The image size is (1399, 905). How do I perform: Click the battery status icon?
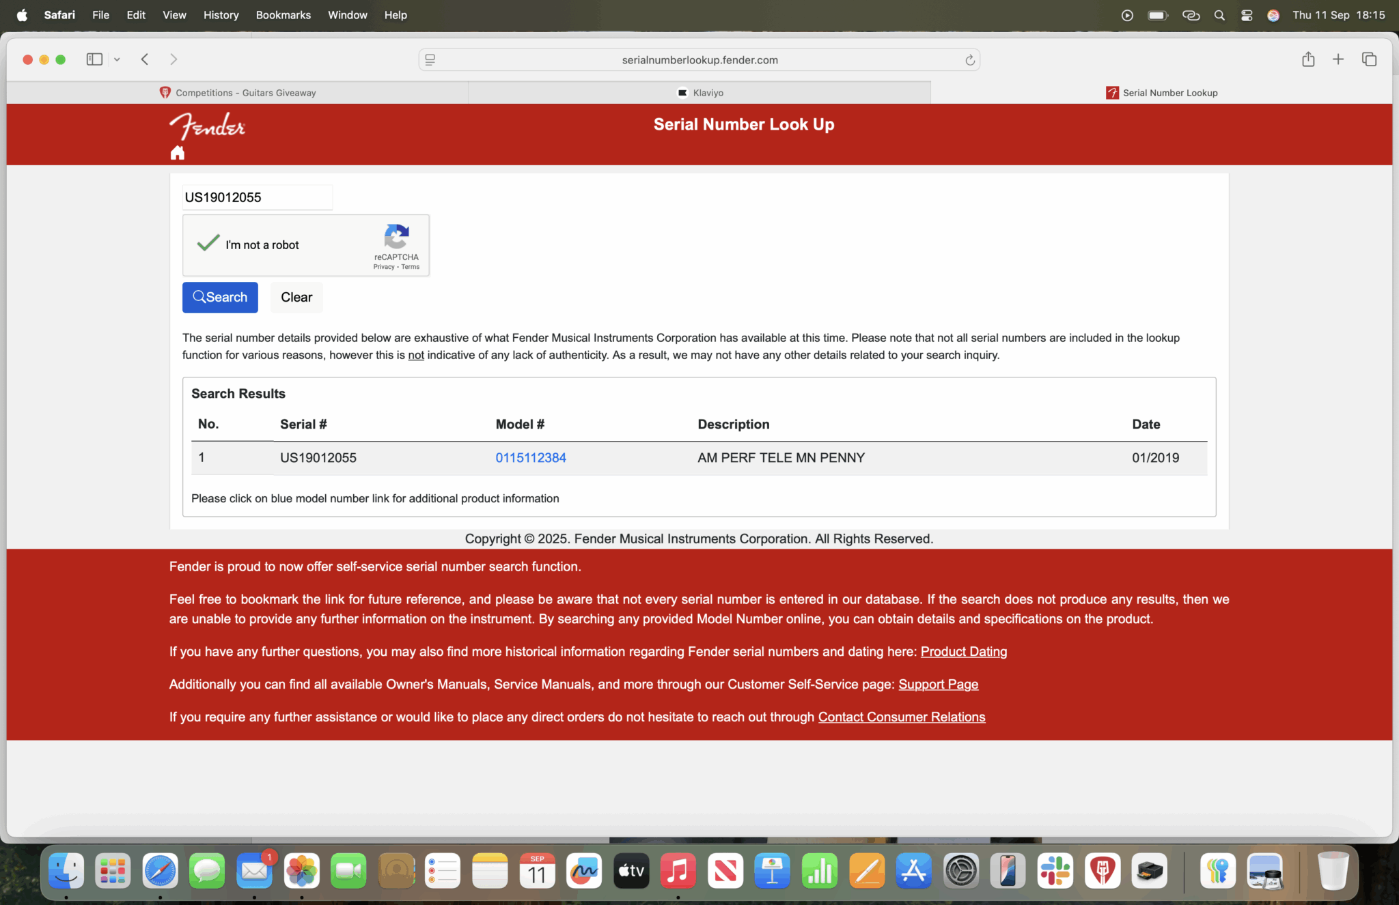coord(1158,15)
